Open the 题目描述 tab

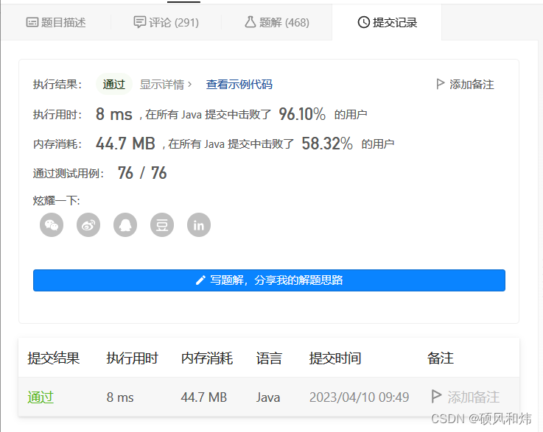click(56, 23)
